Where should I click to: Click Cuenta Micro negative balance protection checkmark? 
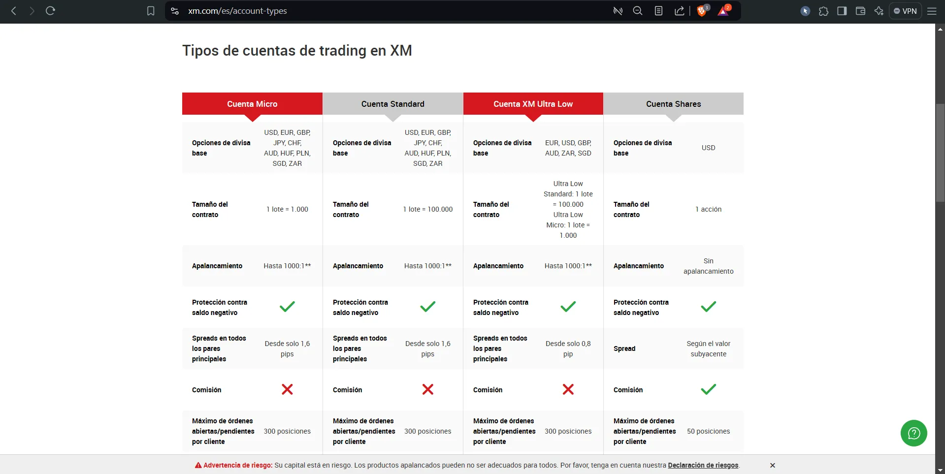click(287, 307)
